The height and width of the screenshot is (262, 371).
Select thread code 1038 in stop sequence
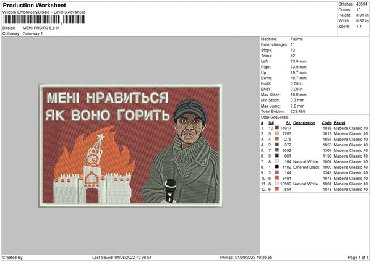click(327, 128)
